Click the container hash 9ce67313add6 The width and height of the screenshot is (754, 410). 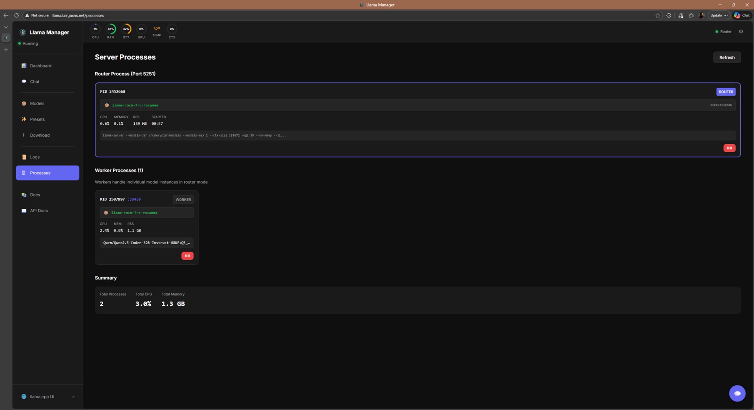721,105
